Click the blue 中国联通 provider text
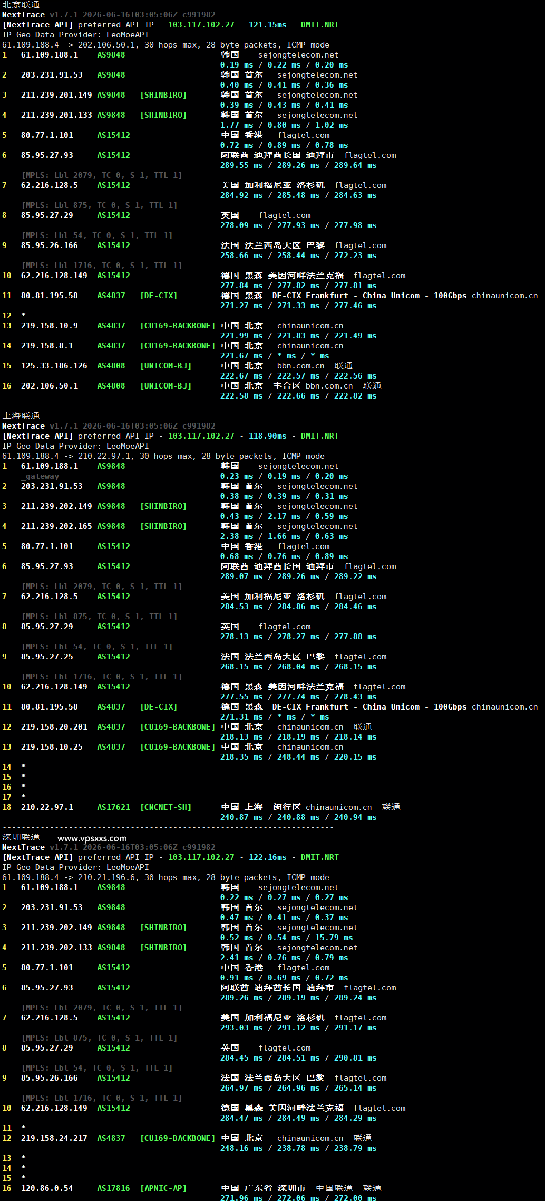Image resolution: width=545 pixels, height=1201 pixels. [334, 1188]
